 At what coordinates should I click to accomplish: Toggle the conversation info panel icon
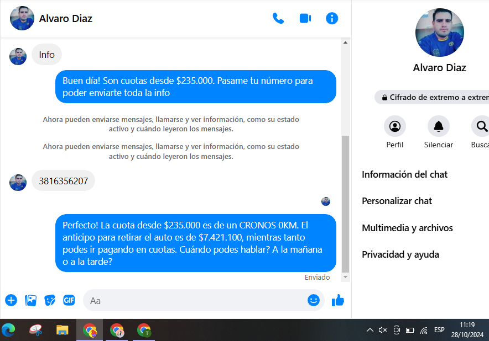coord(332,18)
